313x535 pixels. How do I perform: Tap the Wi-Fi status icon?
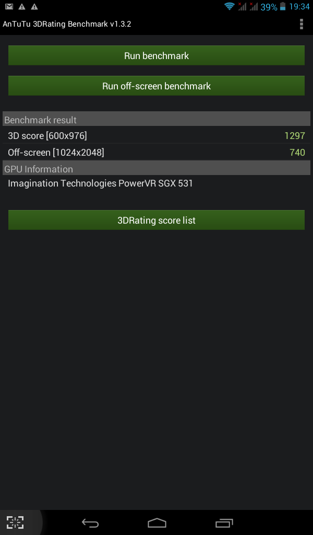[x=230, y=6]
